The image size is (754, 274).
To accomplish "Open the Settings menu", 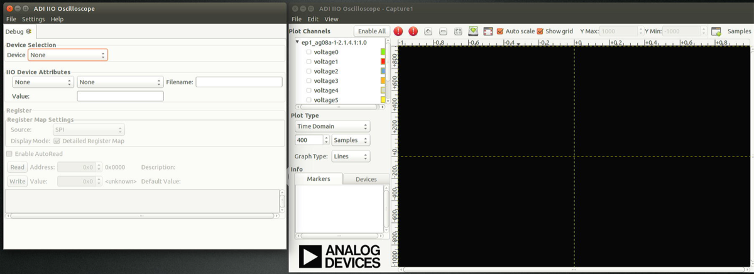I will click(x=33, y=19).
